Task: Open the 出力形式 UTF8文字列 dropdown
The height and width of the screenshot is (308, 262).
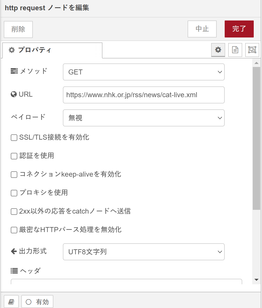Action: point(144,252)
